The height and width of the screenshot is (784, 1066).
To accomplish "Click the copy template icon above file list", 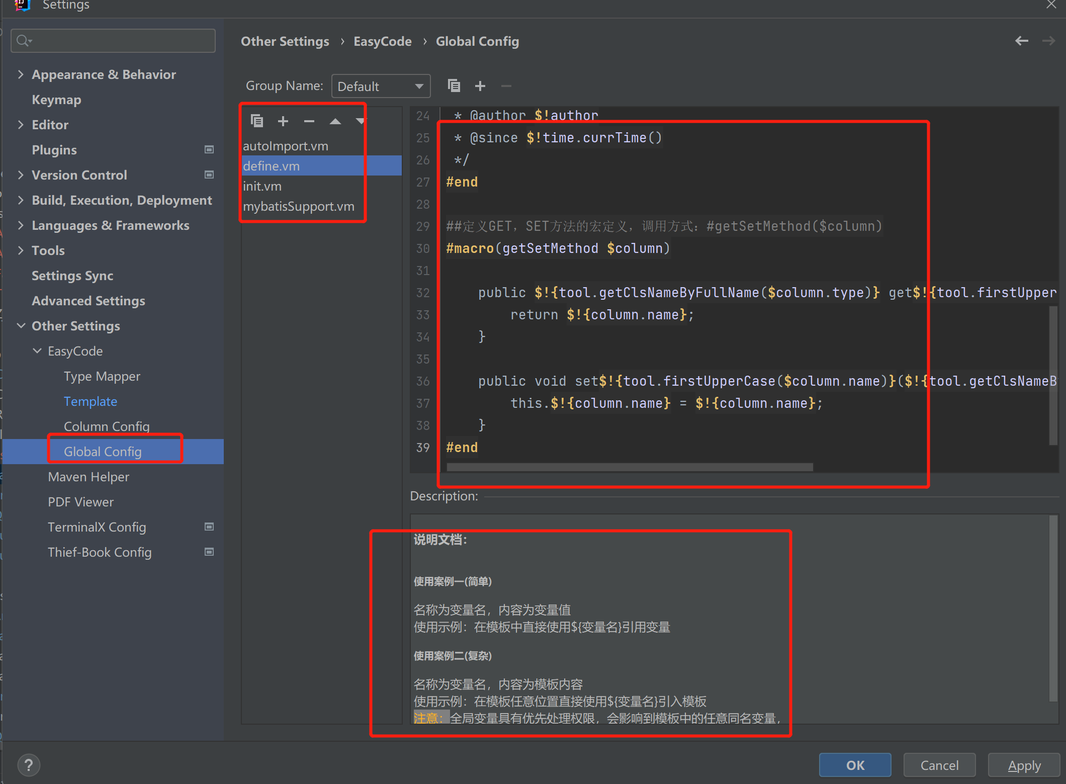I will tap(257, 121).
